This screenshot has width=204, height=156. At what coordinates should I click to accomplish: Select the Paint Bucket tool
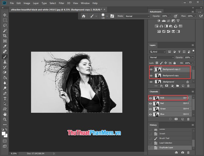(x=5, y=78)
